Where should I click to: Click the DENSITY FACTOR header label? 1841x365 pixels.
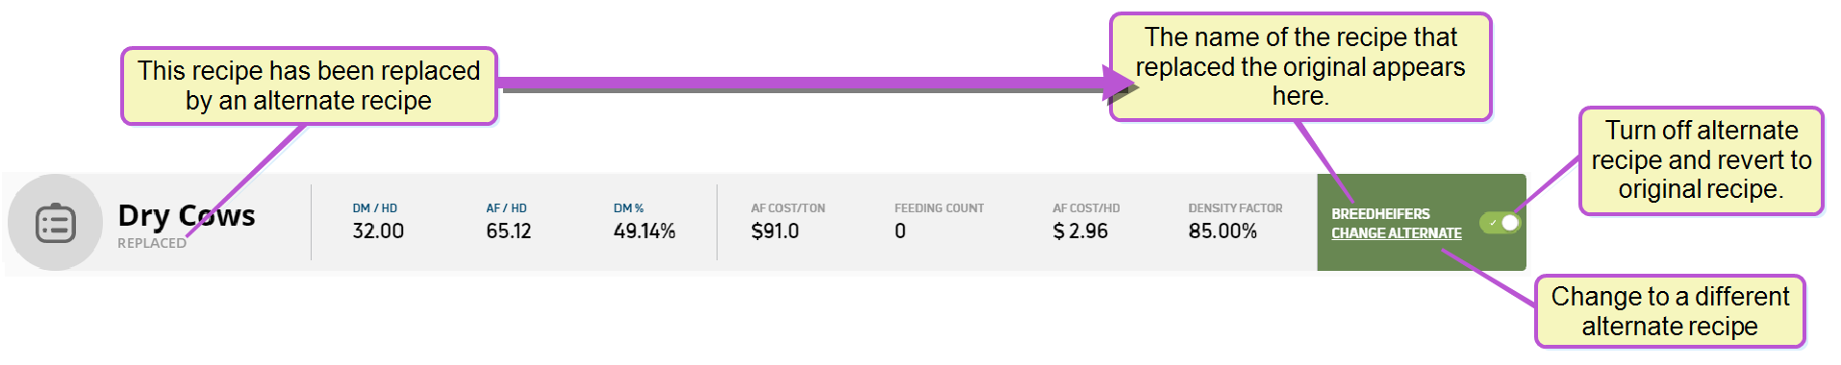pyautogui.click(x=1235, y=208)
